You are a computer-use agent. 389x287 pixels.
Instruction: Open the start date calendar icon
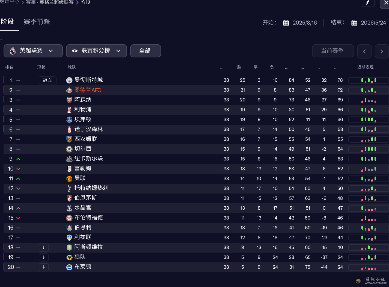point(286,23)
